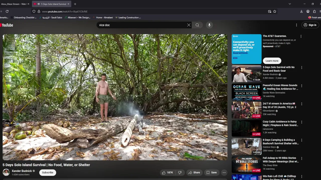Close the Abou_Maze Stream tab

point(28,4)
